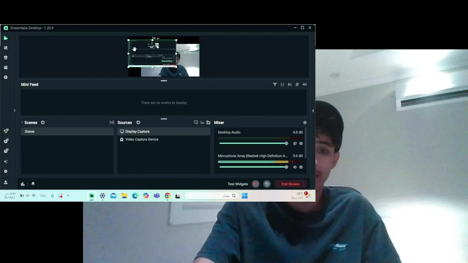Click the Streamlabs sparkle icon in the sidebar

pyautogui.click(x=5, y=161)
